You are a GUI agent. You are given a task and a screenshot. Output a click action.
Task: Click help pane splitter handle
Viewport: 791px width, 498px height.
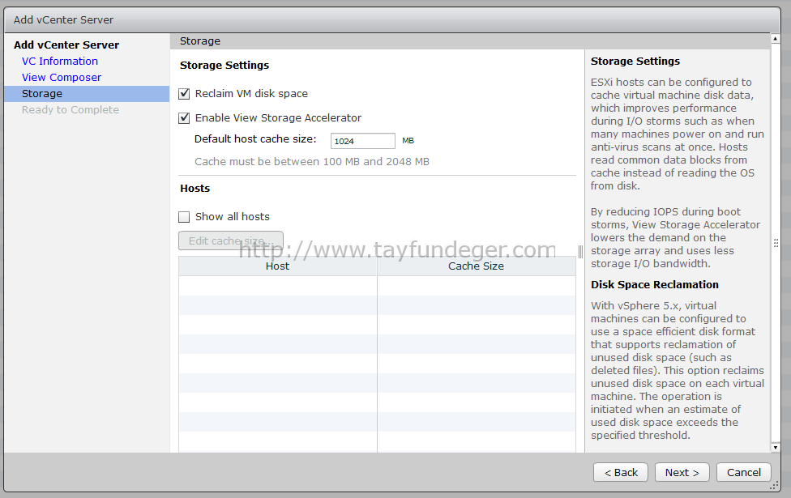580,252
